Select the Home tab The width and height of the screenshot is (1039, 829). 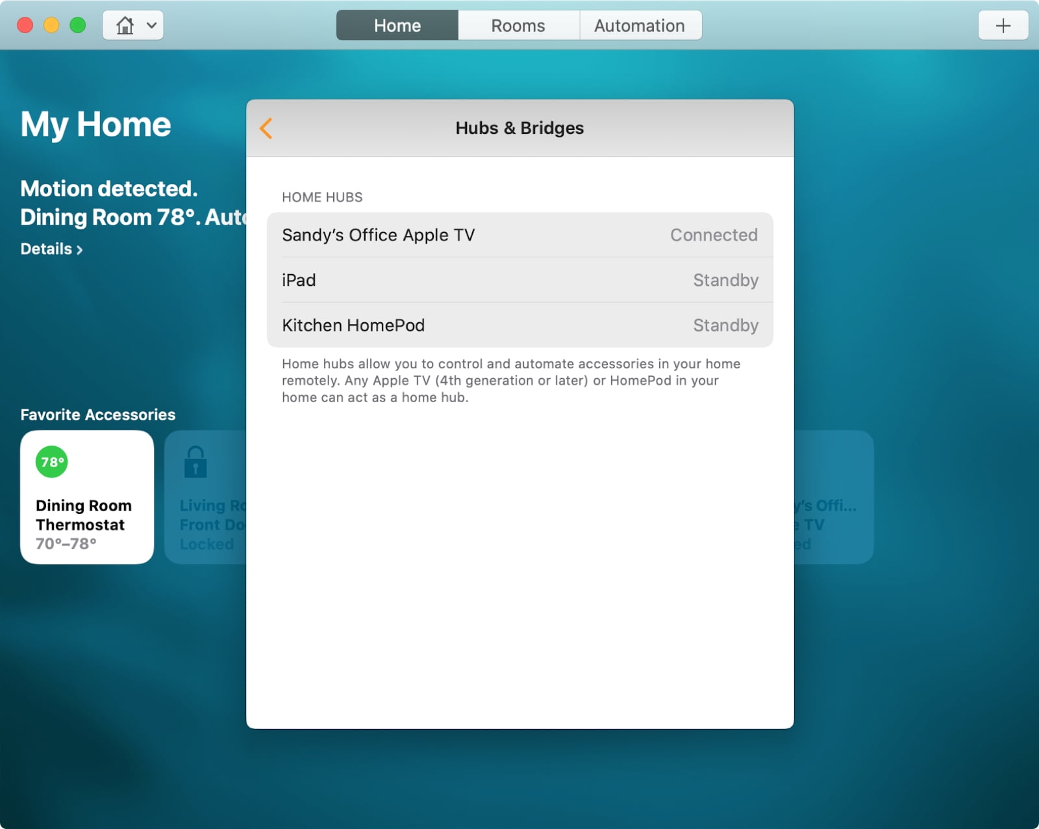click(397, 26)
